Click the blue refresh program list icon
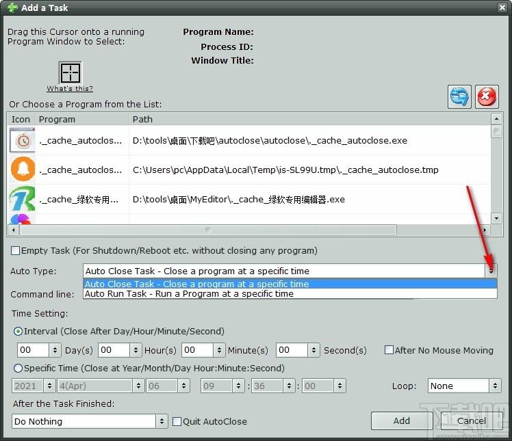The width and height of the screenshot is (512, 441). pyautogui.click(x=459, y=96)
